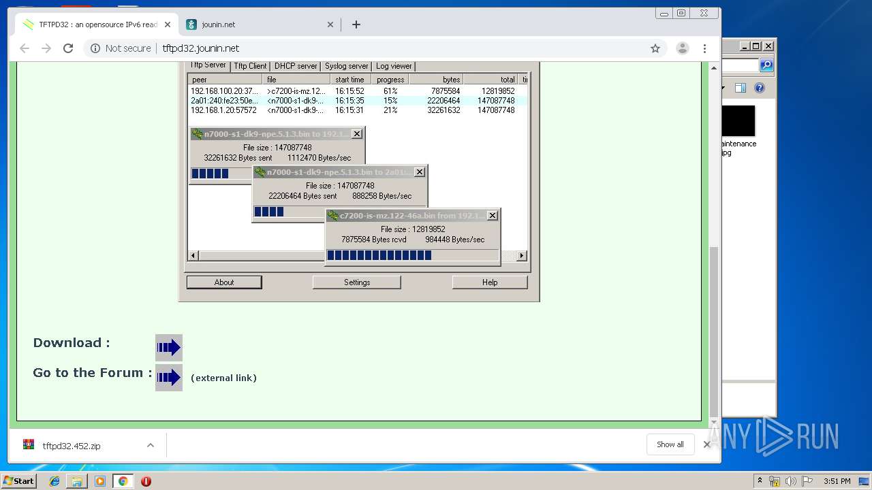Select the Tftp Client tab
The image size is (872, 490).
(250, 66)
